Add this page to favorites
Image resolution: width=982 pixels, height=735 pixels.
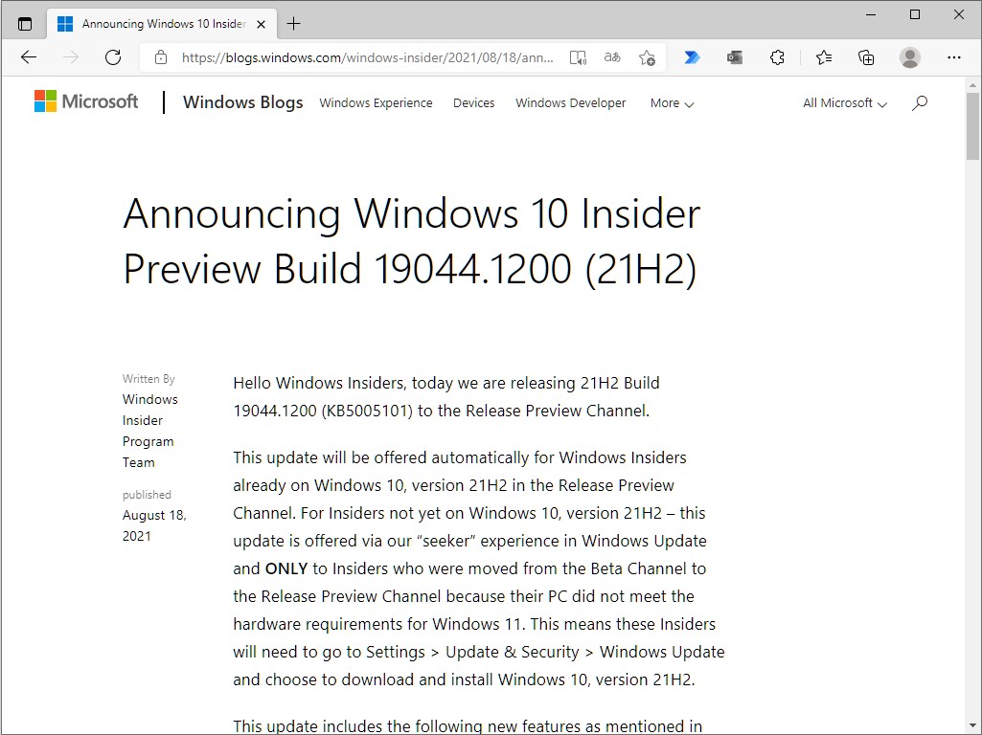[647, 57]
